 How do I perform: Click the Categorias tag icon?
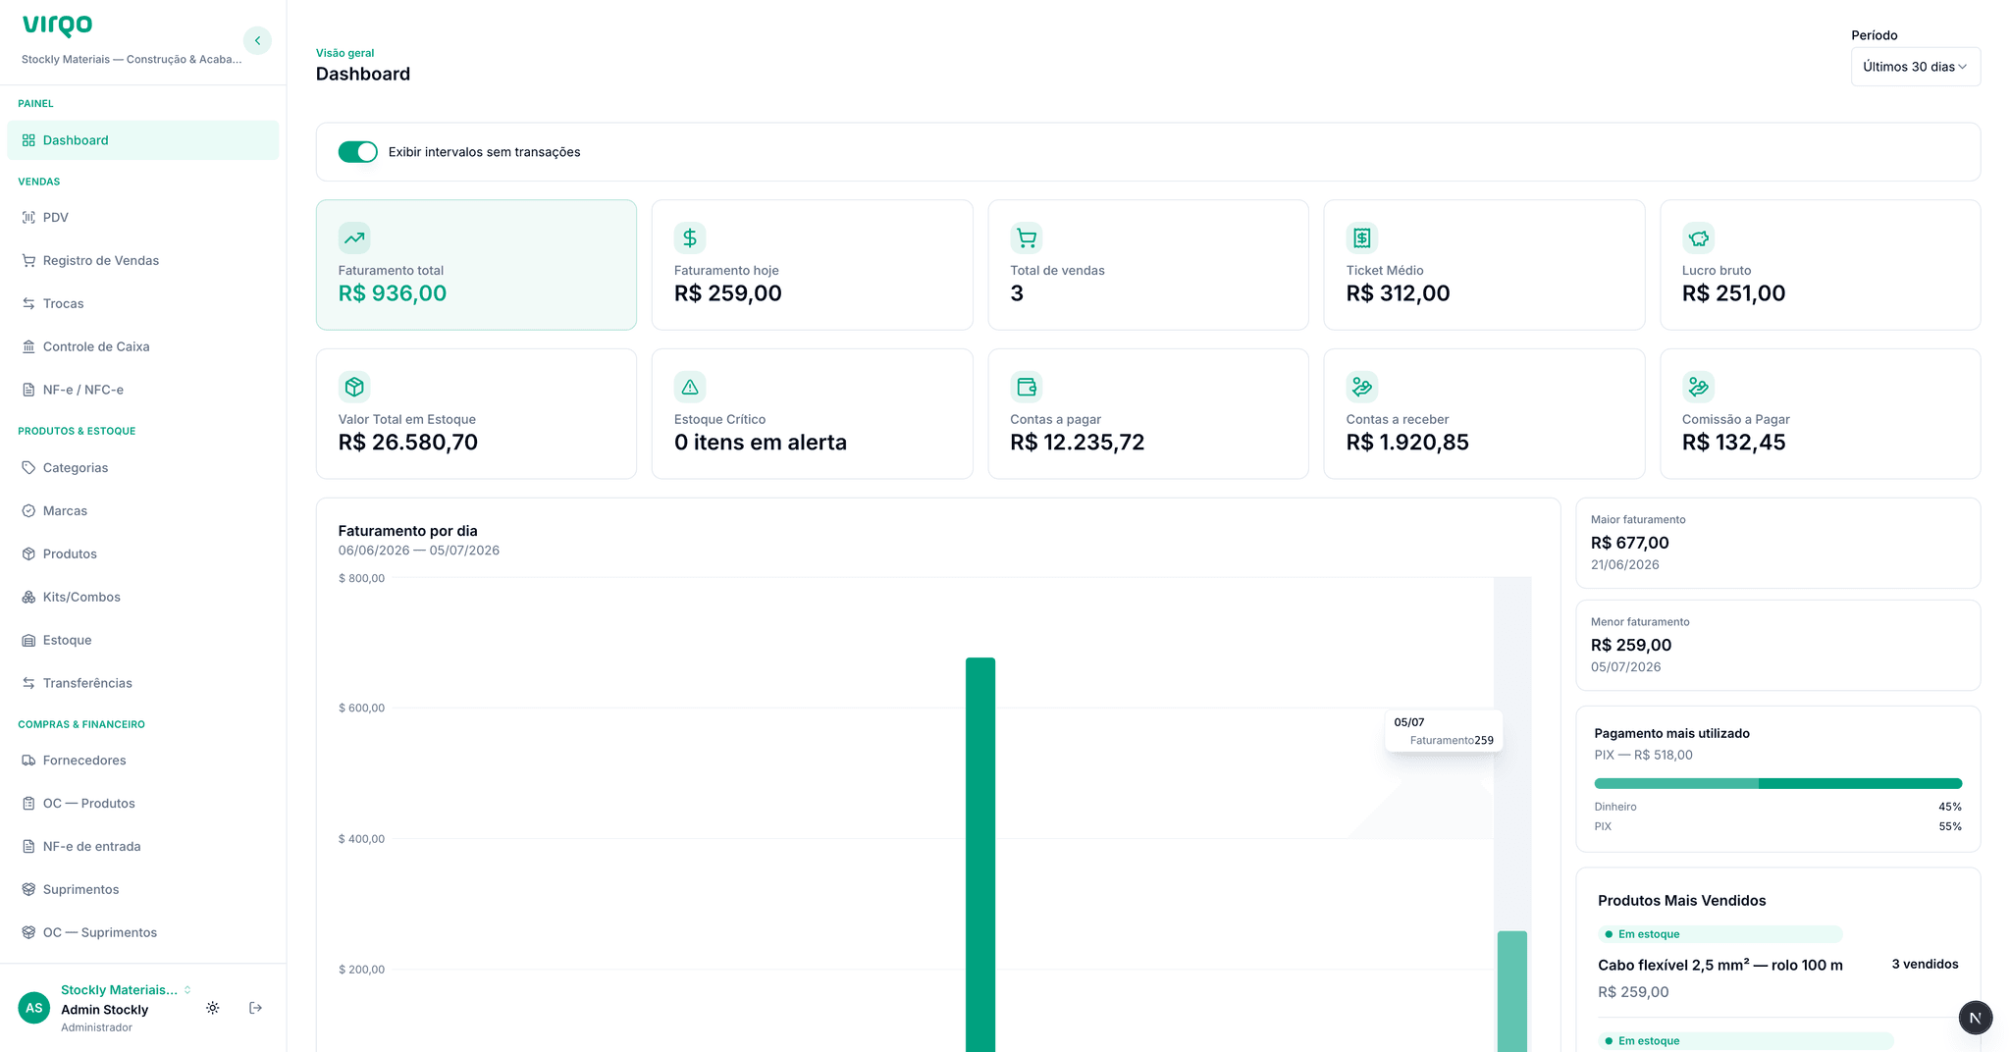28,467
